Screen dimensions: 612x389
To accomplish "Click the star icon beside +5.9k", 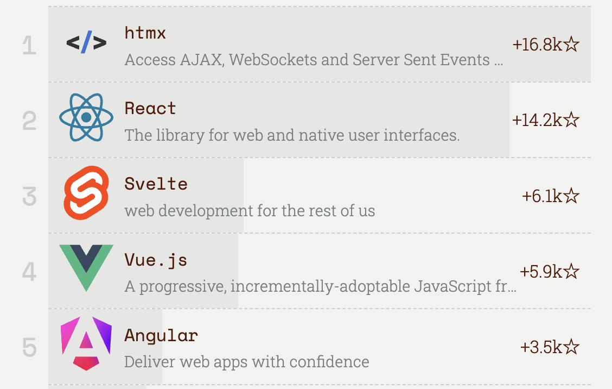I will (x=572, y=271).
